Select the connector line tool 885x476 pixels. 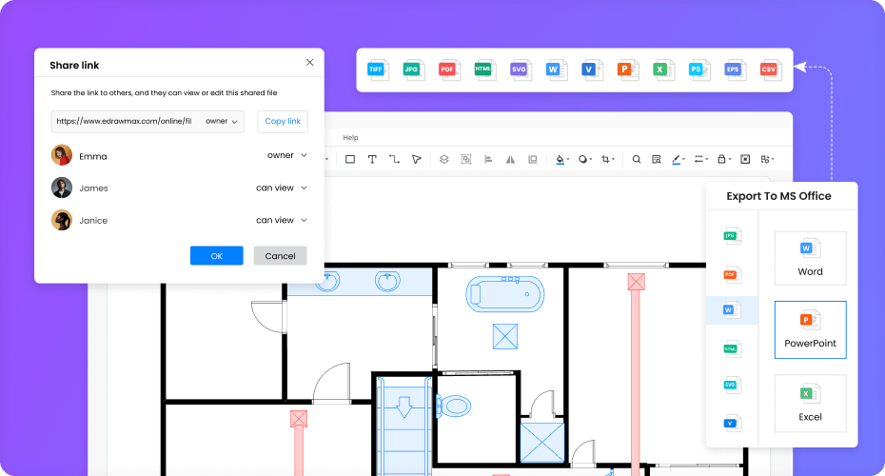394,159
